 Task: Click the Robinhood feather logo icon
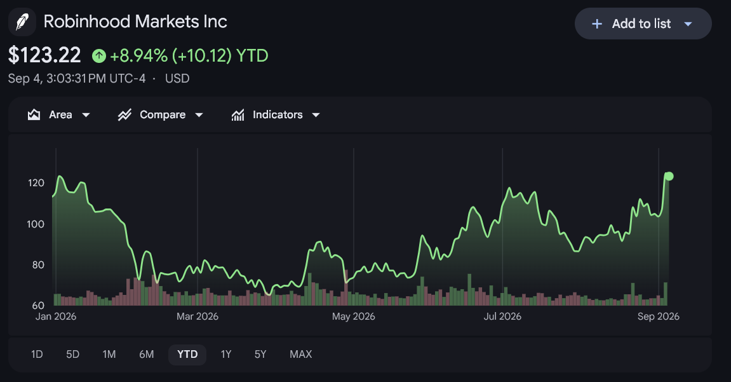tap(22, 22)
